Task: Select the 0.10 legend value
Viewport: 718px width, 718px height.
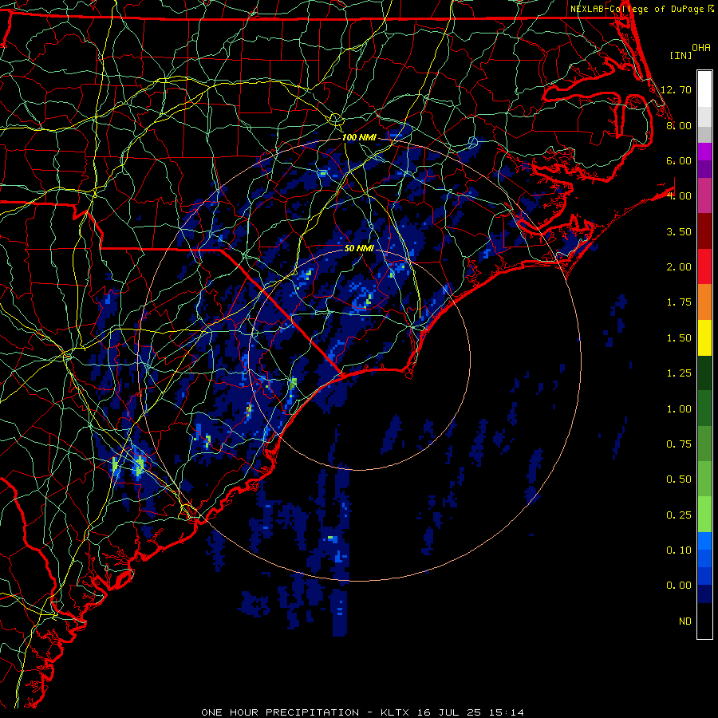Action: (x=679, y=550)
